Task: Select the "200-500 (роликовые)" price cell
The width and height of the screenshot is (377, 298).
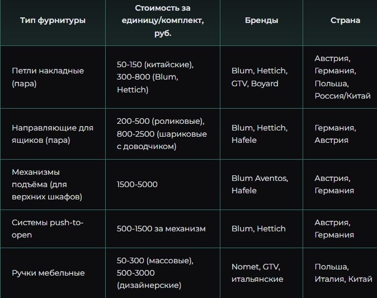Action: [162, 134]
